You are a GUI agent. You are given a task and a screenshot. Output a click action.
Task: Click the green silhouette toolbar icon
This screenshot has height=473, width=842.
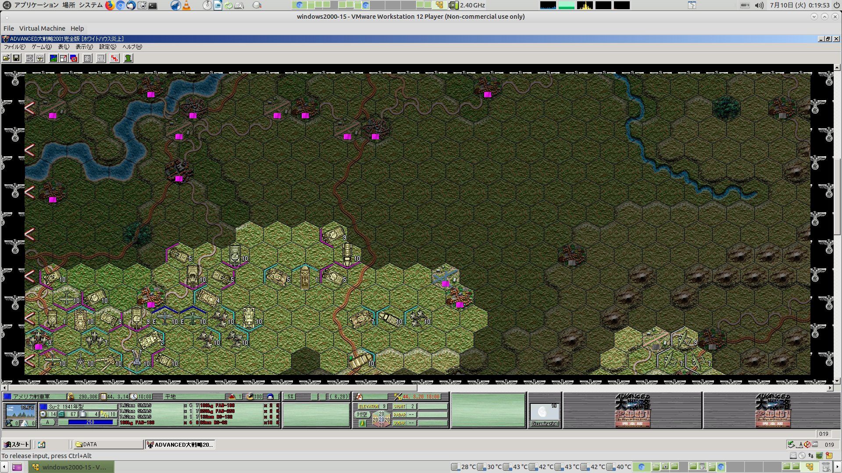pyautogui.click(x=128, y=58)
